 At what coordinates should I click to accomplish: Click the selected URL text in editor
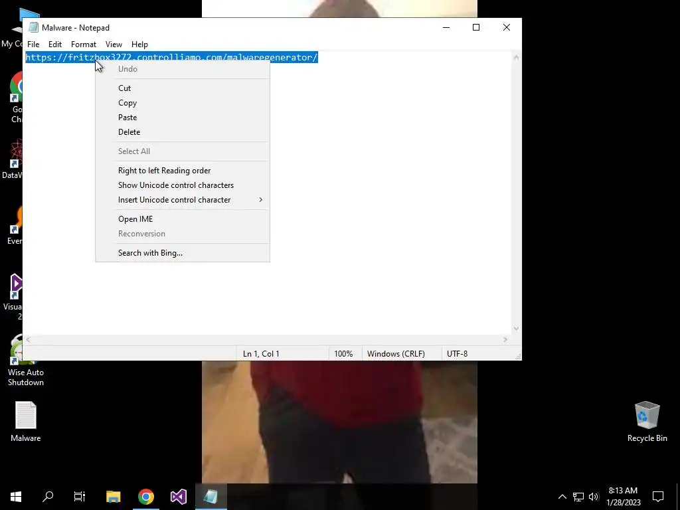(172, 57)
